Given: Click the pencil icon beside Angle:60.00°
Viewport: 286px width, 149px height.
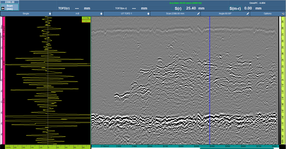Looking at the screenshot, I should [x=248, y=14].
